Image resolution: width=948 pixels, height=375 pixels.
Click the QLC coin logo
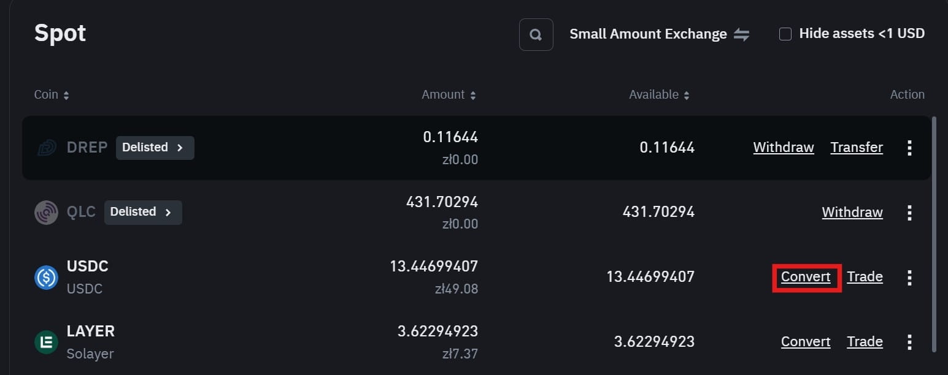(x=46, y=213)
